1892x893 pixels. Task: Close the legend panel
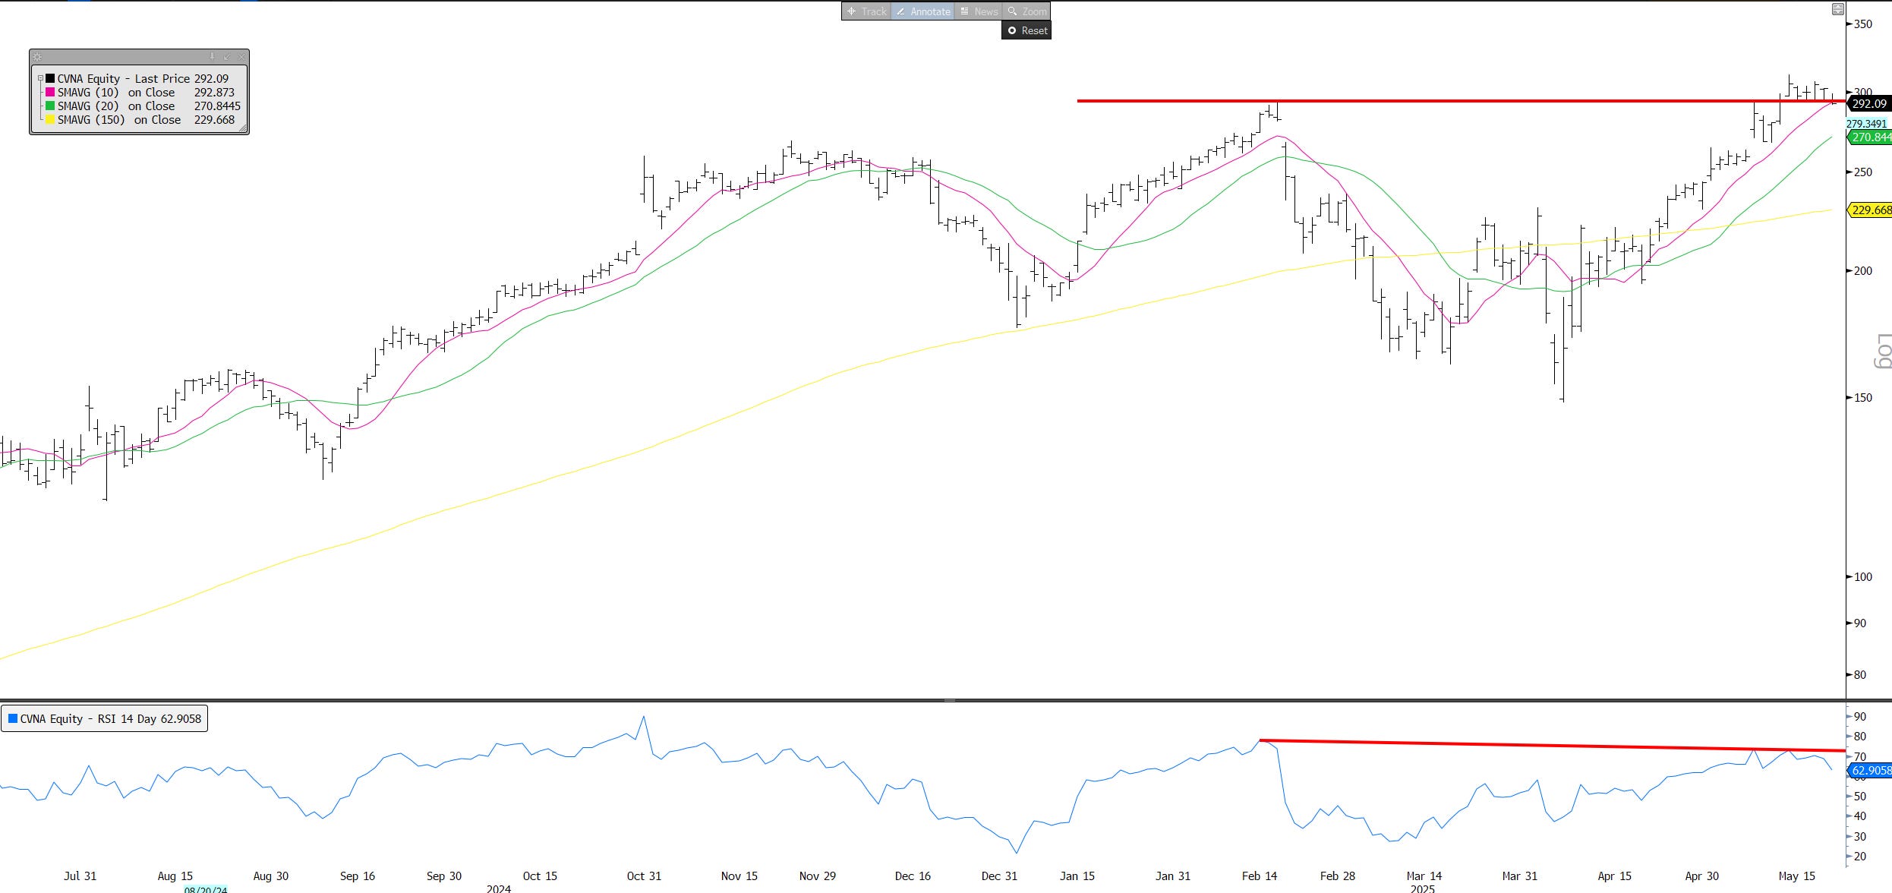(241, 57)
